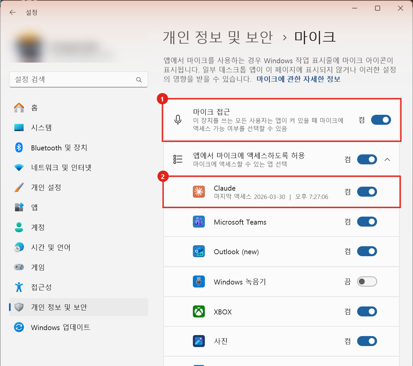Open 개인 설정 category
This screenshot has height=366, width=413.
(78, 187)
